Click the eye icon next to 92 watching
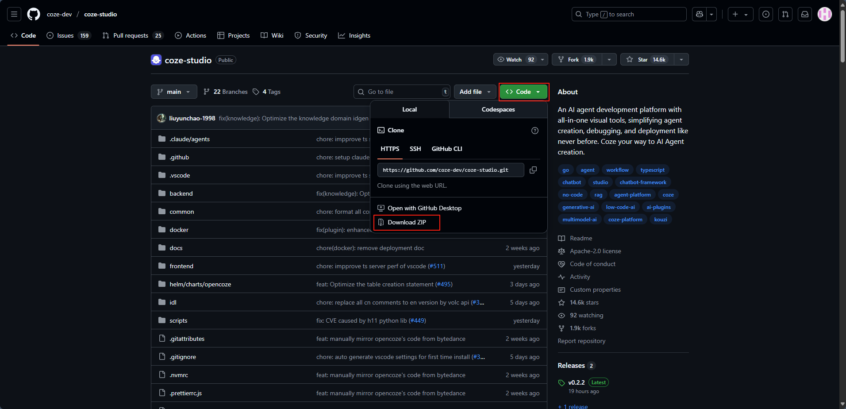 point(561,316)
